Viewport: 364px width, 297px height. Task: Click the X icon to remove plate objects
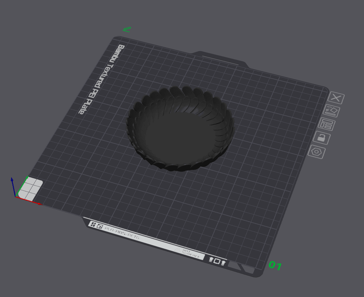336,98
